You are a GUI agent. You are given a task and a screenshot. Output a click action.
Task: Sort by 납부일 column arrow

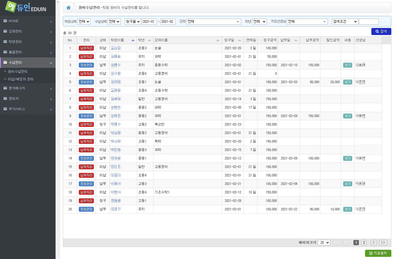pos(296,40)
